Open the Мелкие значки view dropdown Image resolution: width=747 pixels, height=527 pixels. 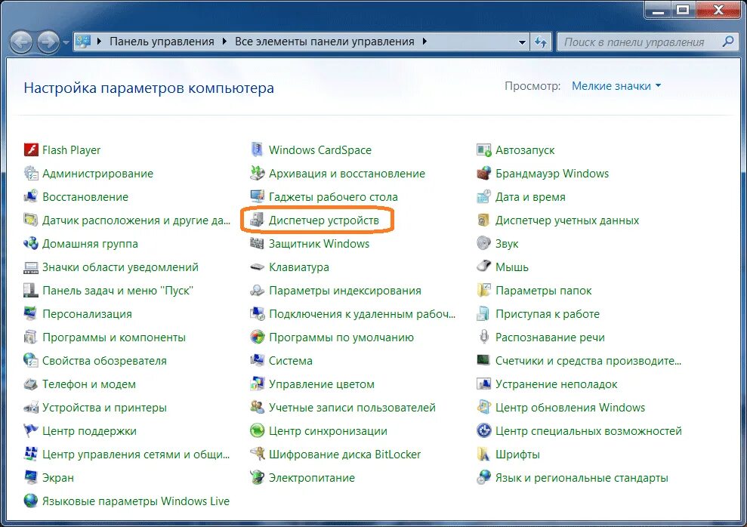click(x=616, y=86)
